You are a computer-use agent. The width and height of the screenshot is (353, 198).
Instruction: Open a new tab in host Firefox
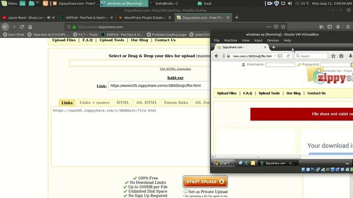tap(237, 18)
